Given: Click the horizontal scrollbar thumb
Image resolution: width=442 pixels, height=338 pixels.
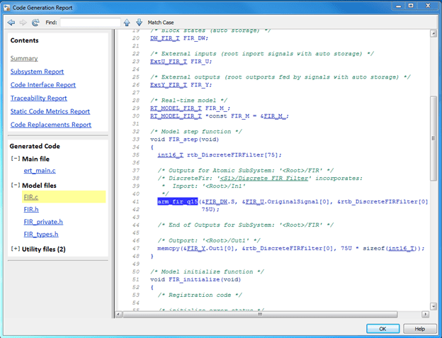Looking at the screenshot, I should point(260,314).
